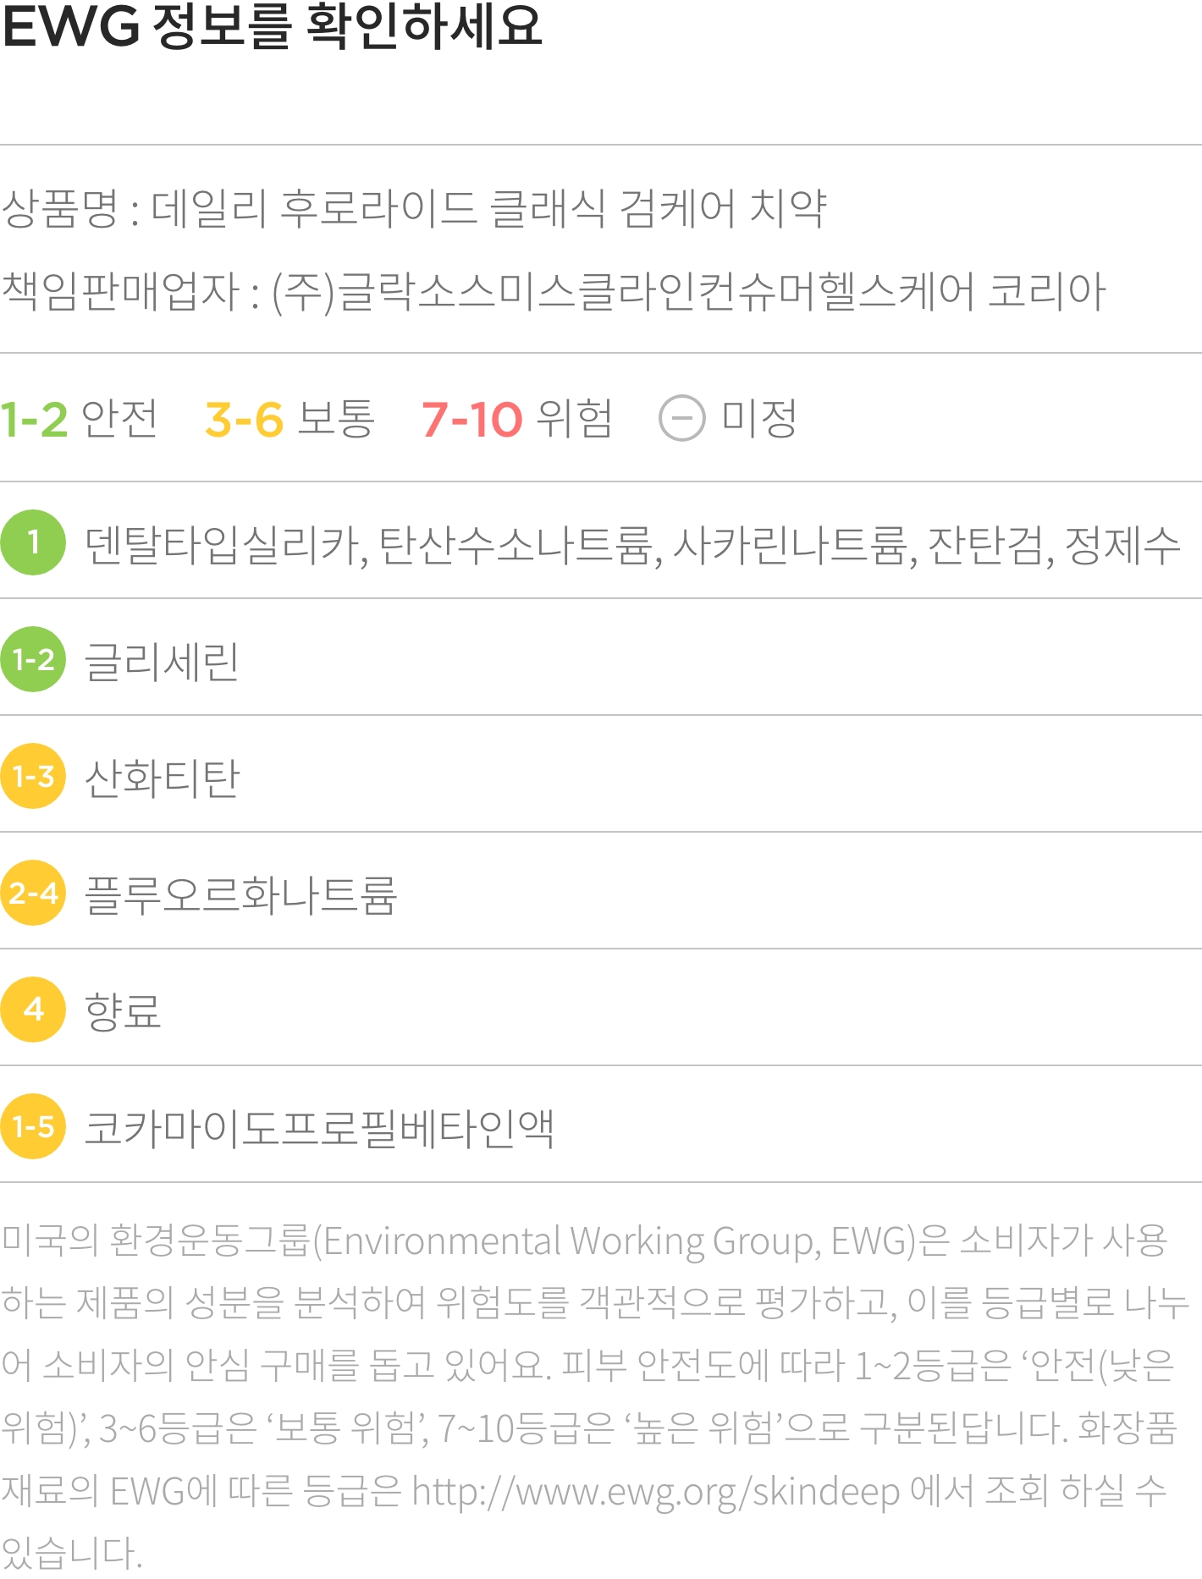
Task: Click the yellow 1-3 badge beside 산화티탄
Action: [x=33, y=776]
